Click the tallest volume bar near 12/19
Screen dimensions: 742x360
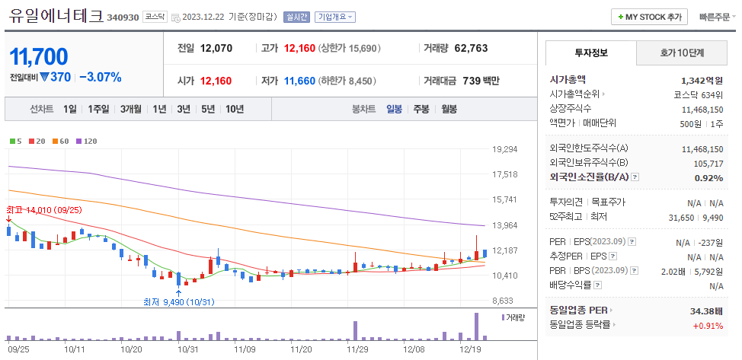coord(477,327)
